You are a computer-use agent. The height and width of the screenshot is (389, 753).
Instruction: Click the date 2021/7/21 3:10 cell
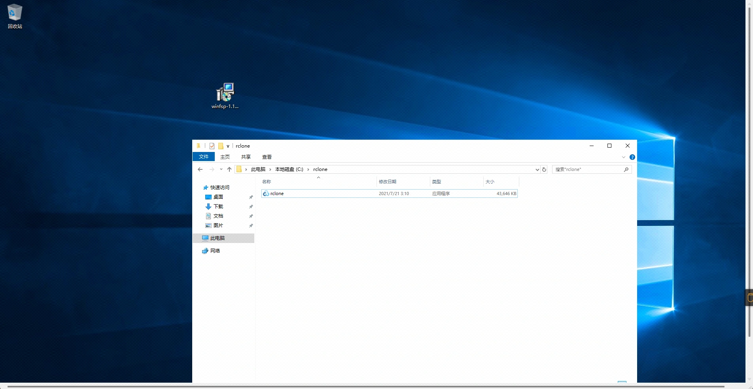point(394,194)
